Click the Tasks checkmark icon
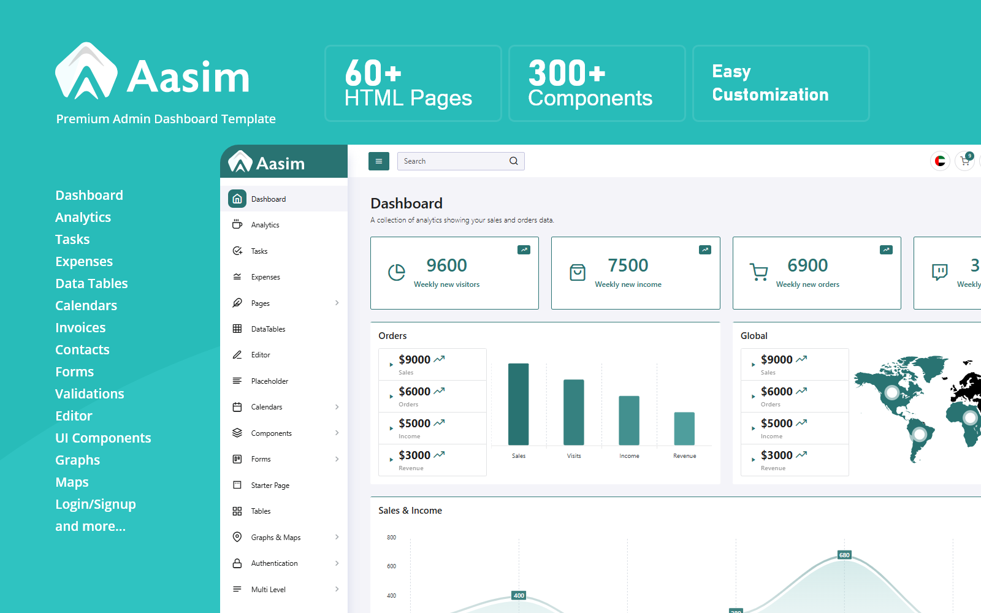Image resolution: width=981 pixels, height=613 pixels. click(237, 251)
